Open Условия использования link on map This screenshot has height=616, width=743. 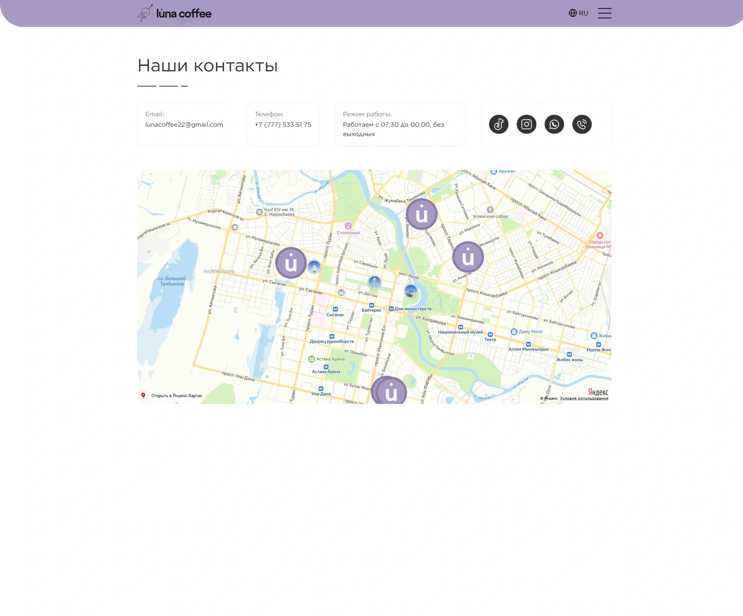tap(584, 398)
